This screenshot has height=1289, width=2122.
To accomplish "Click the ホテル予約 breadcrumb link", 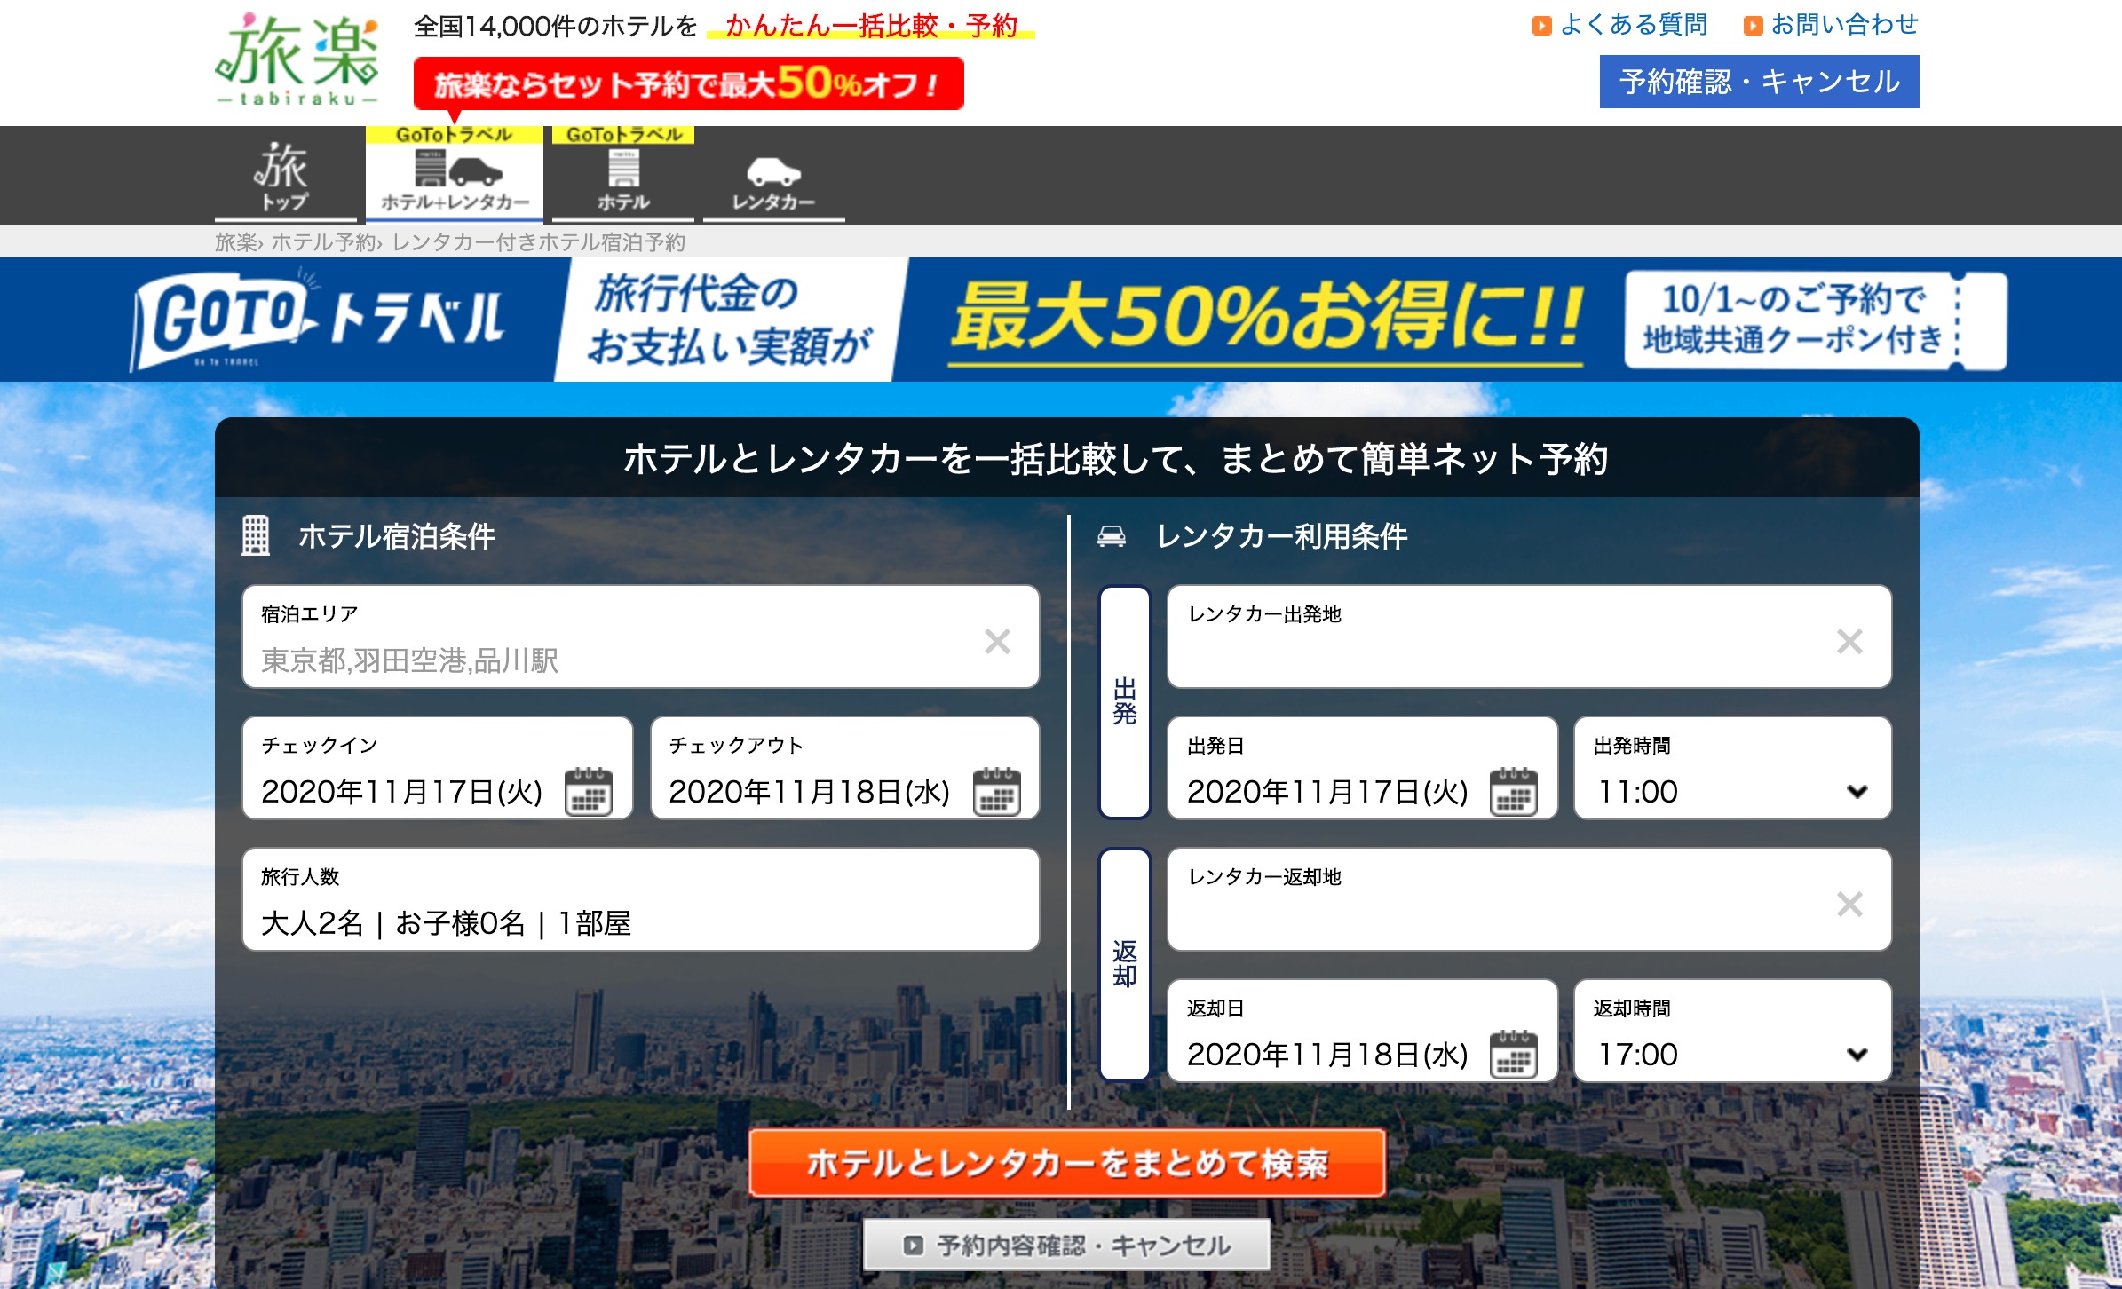I will tap(323, 242).
